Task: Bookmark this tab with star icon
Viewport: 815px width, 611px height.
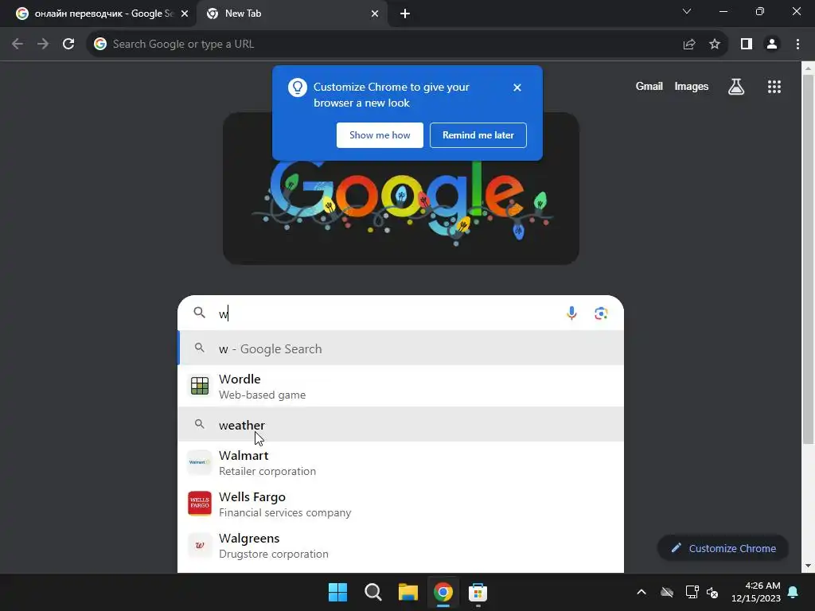Action: click(715, 45)
